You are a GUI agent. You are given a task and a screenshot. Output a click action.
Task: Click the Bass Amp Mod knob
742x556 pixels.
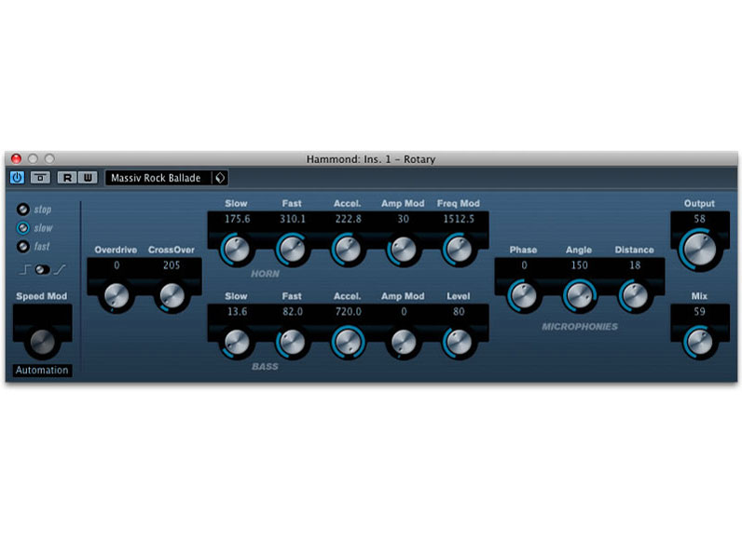coord(404,342)
